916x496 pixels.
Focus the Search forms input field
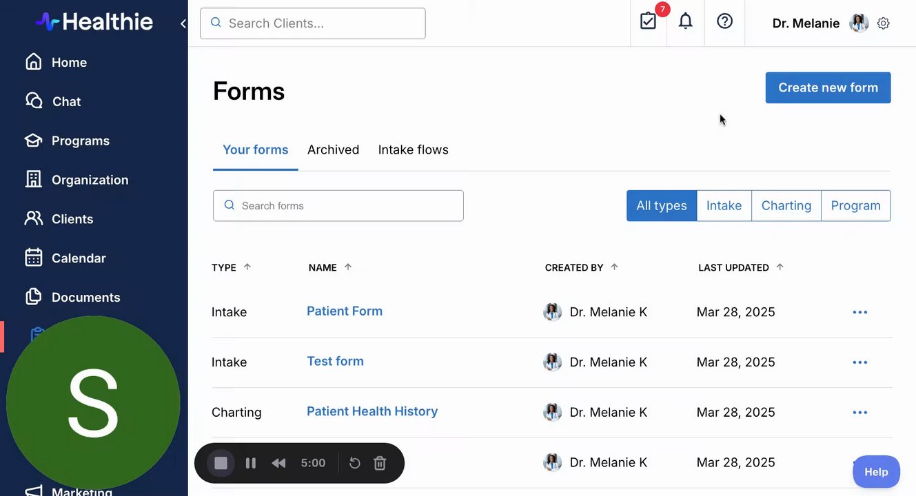coord(338,206)
